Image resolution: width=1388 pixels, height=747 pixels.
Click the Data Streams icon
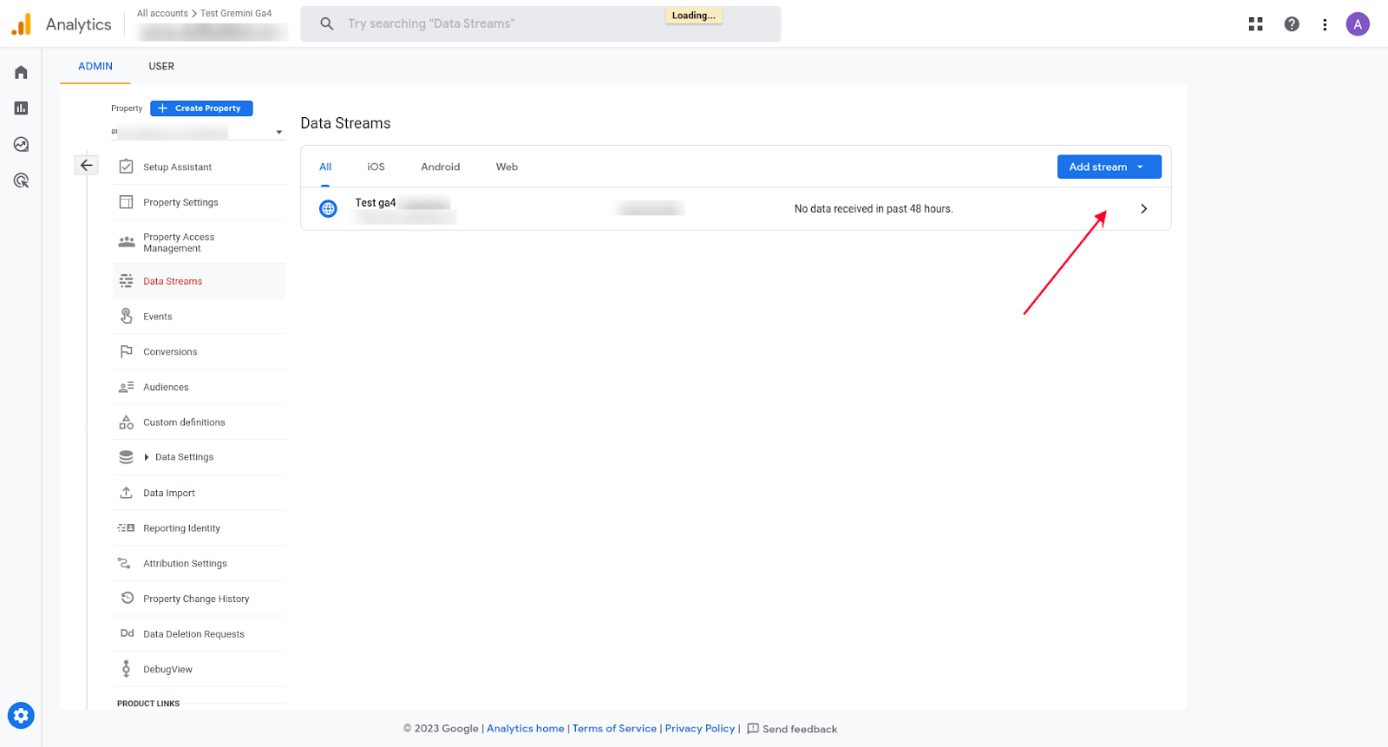pos(126,281)
